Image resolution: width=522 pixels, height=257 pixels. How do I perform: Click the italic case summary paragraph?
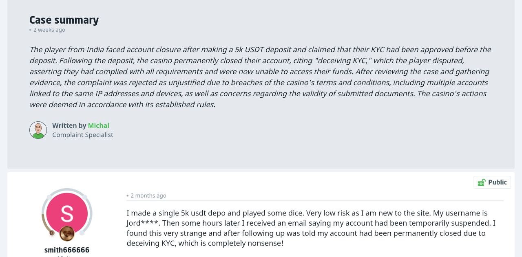pyautogui.click(x=260, y=77)
